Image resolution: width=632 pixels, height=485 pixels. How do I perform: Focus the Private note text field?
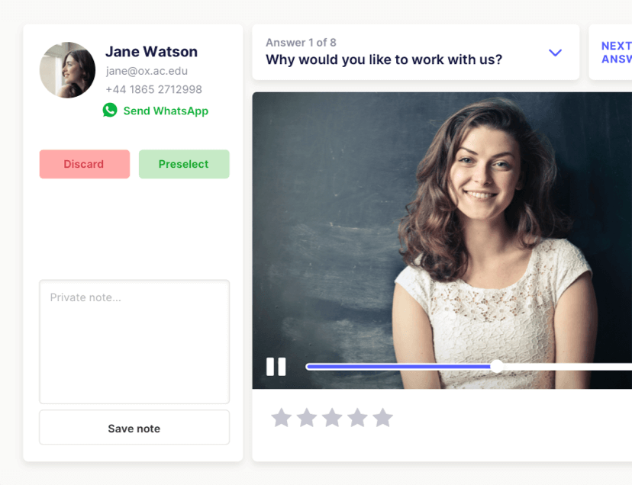(134, 341)
